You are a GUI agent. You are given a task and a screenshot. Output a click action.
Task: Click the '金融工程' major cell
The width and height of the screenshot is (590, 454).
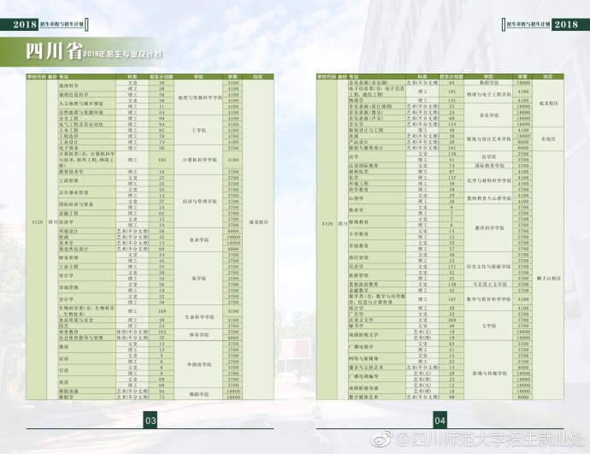[87, 213]
